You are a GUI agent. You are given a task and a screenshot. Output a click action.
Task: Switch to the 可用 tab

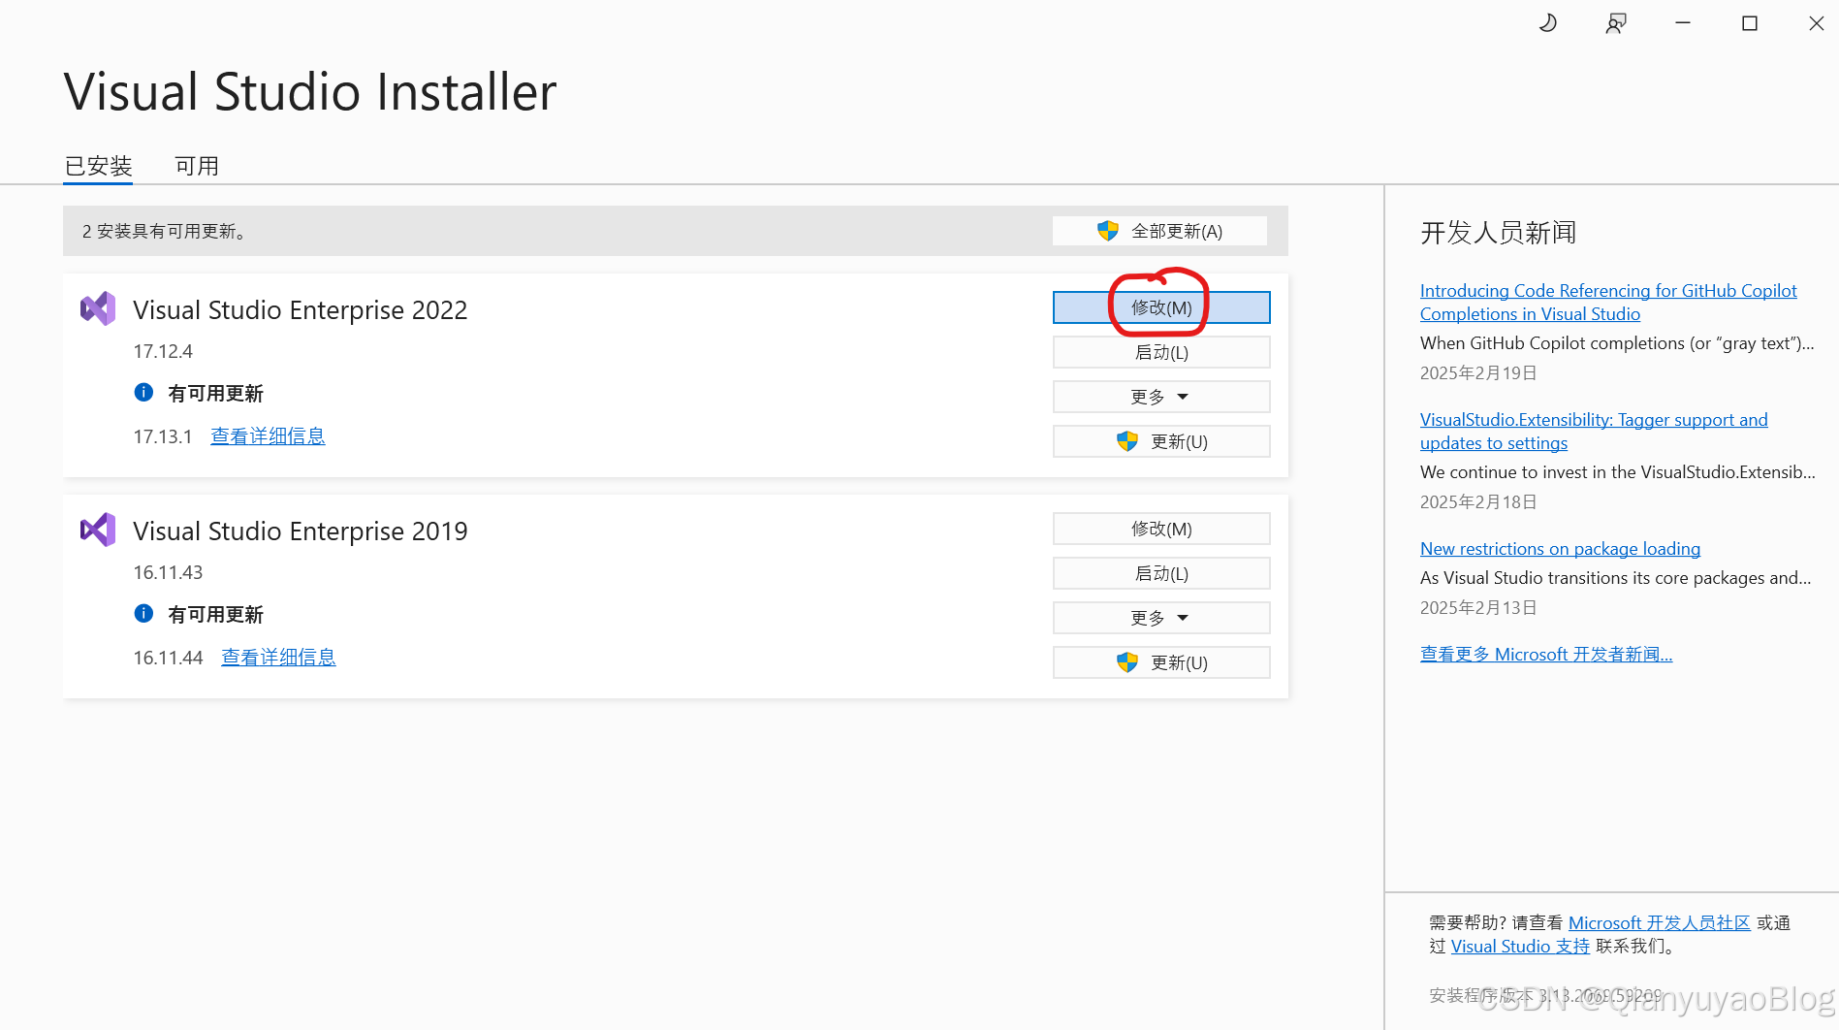197,166
